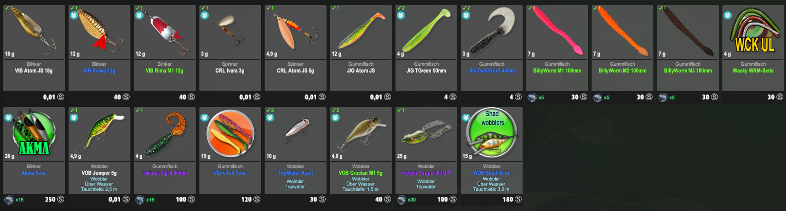Click the Wacky WRM-Serie WCK UL icon

pyautogui.click(x=754, y=30)
